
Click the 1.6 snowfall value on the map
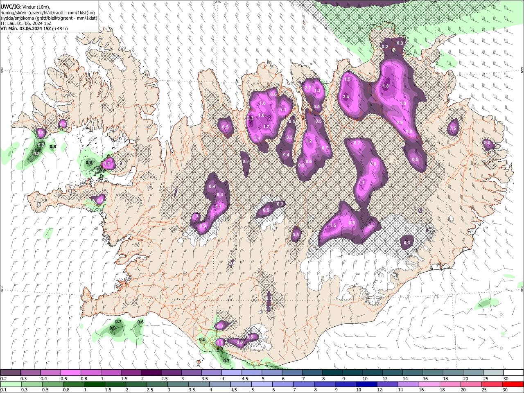[x=261, y=115]
